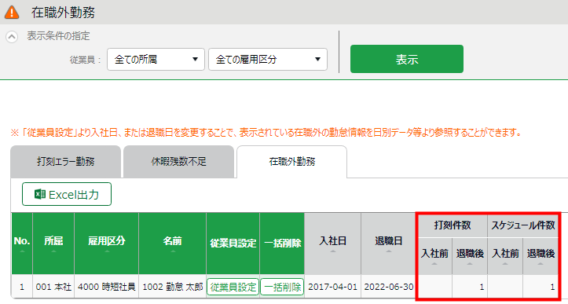568x304 pixels.
Task: Sort by 入社前 under スケジュール件数
Action: click(x=505, y=256)
